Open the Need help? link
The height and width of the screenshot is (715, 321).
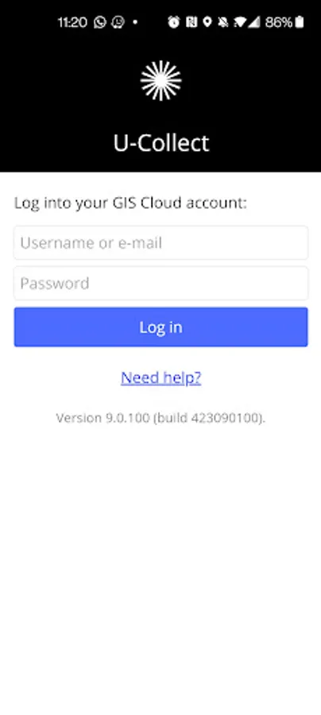click(161, 377)
